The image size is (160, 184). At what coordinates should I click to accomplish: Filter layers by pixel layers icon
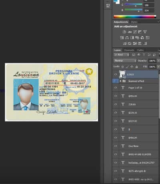click(x=134, y=55)
